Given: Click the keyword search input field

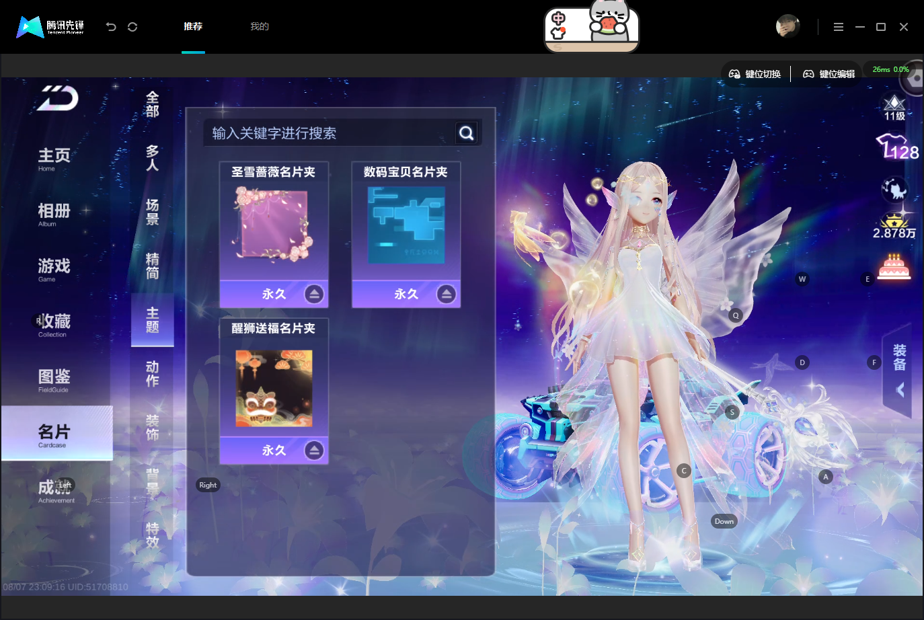Looking at the screenshot, I should 330,133.
